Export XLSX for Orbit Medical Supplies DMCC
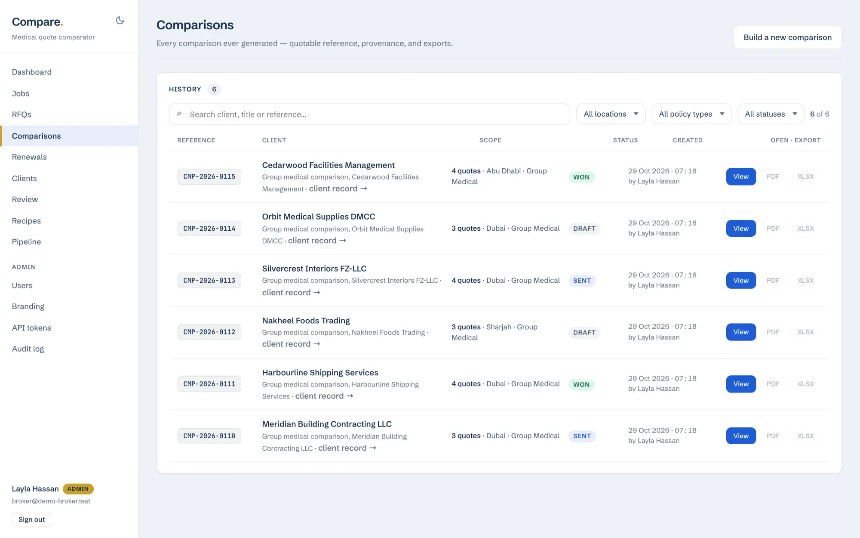This screenshot has width=860, height=538. point(805,229)
